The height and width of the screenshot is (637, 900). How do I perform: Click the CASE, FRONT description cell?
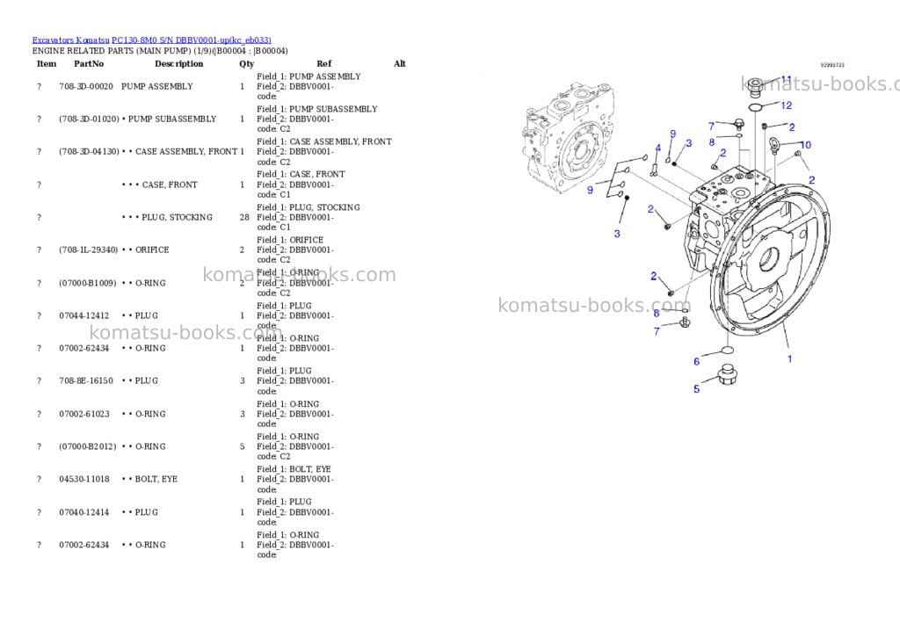click(160, 185)
